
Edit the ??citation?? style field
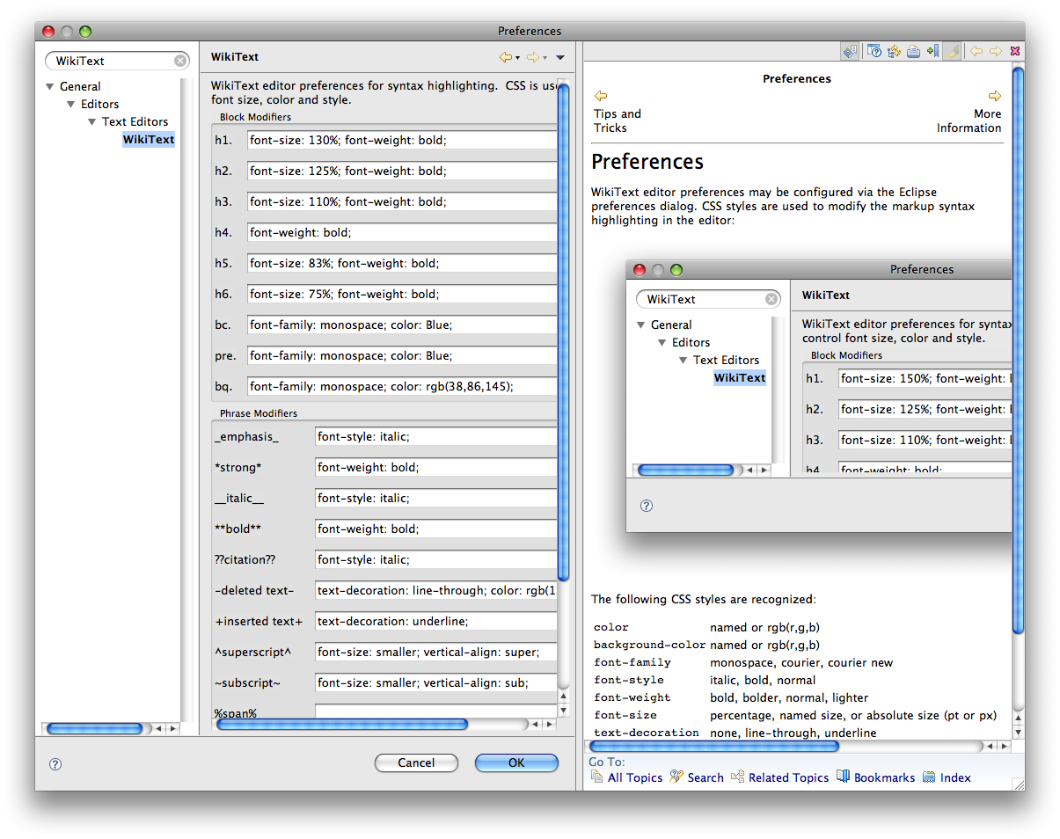tap(436, 559)
